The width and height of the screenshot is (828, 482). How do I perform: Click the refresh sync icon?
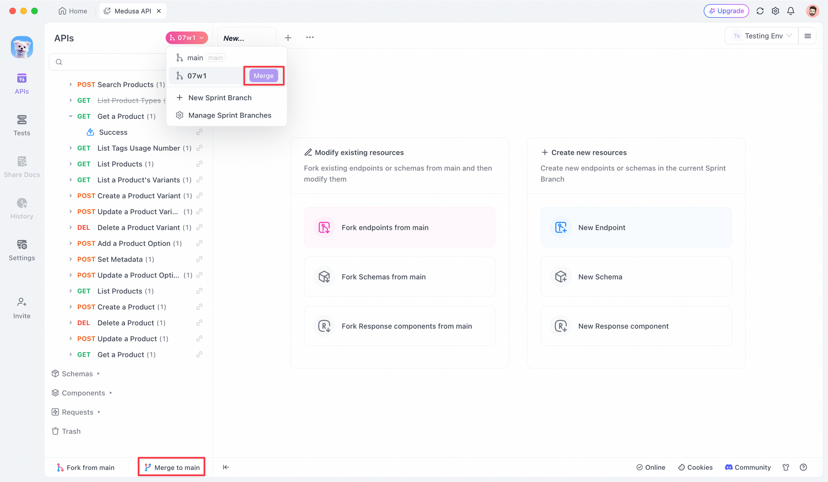point(760,11)
